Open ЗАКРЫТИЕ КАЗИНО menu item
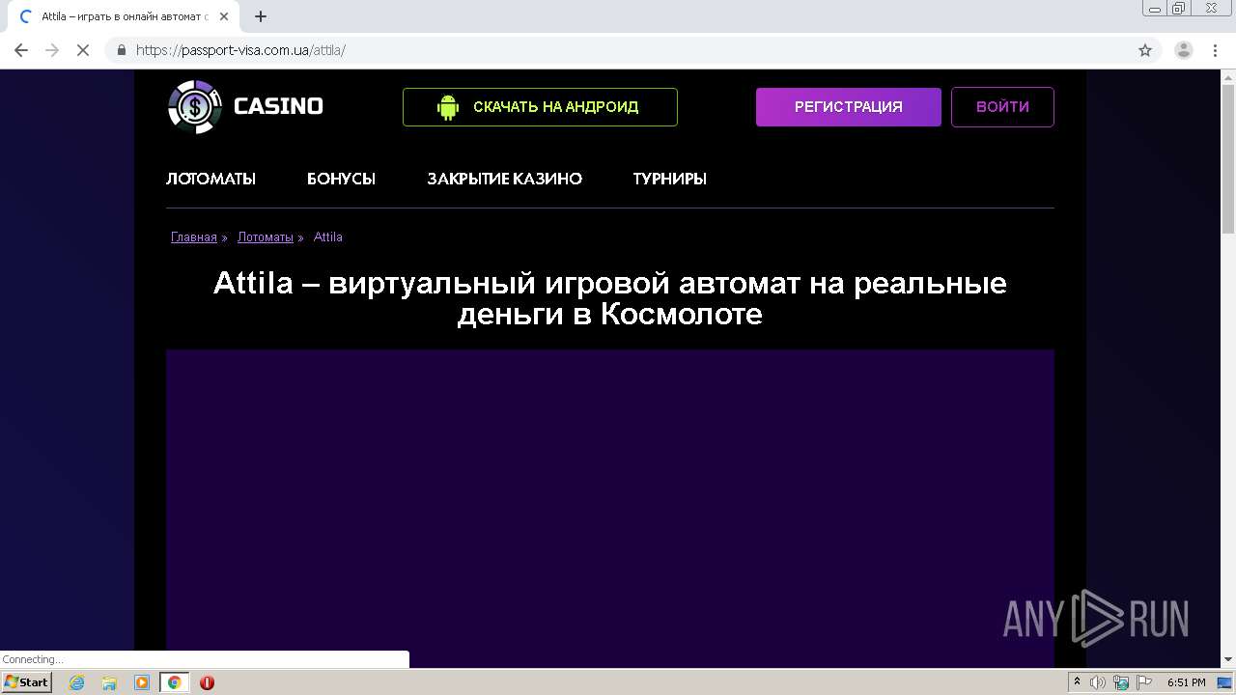This screenshot has width=1236, height=695. 505,179
